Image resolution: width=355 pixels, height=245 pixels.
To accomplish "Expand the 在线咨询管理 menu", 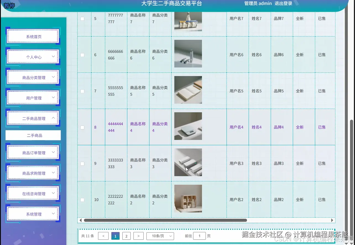I will (33, 193).
